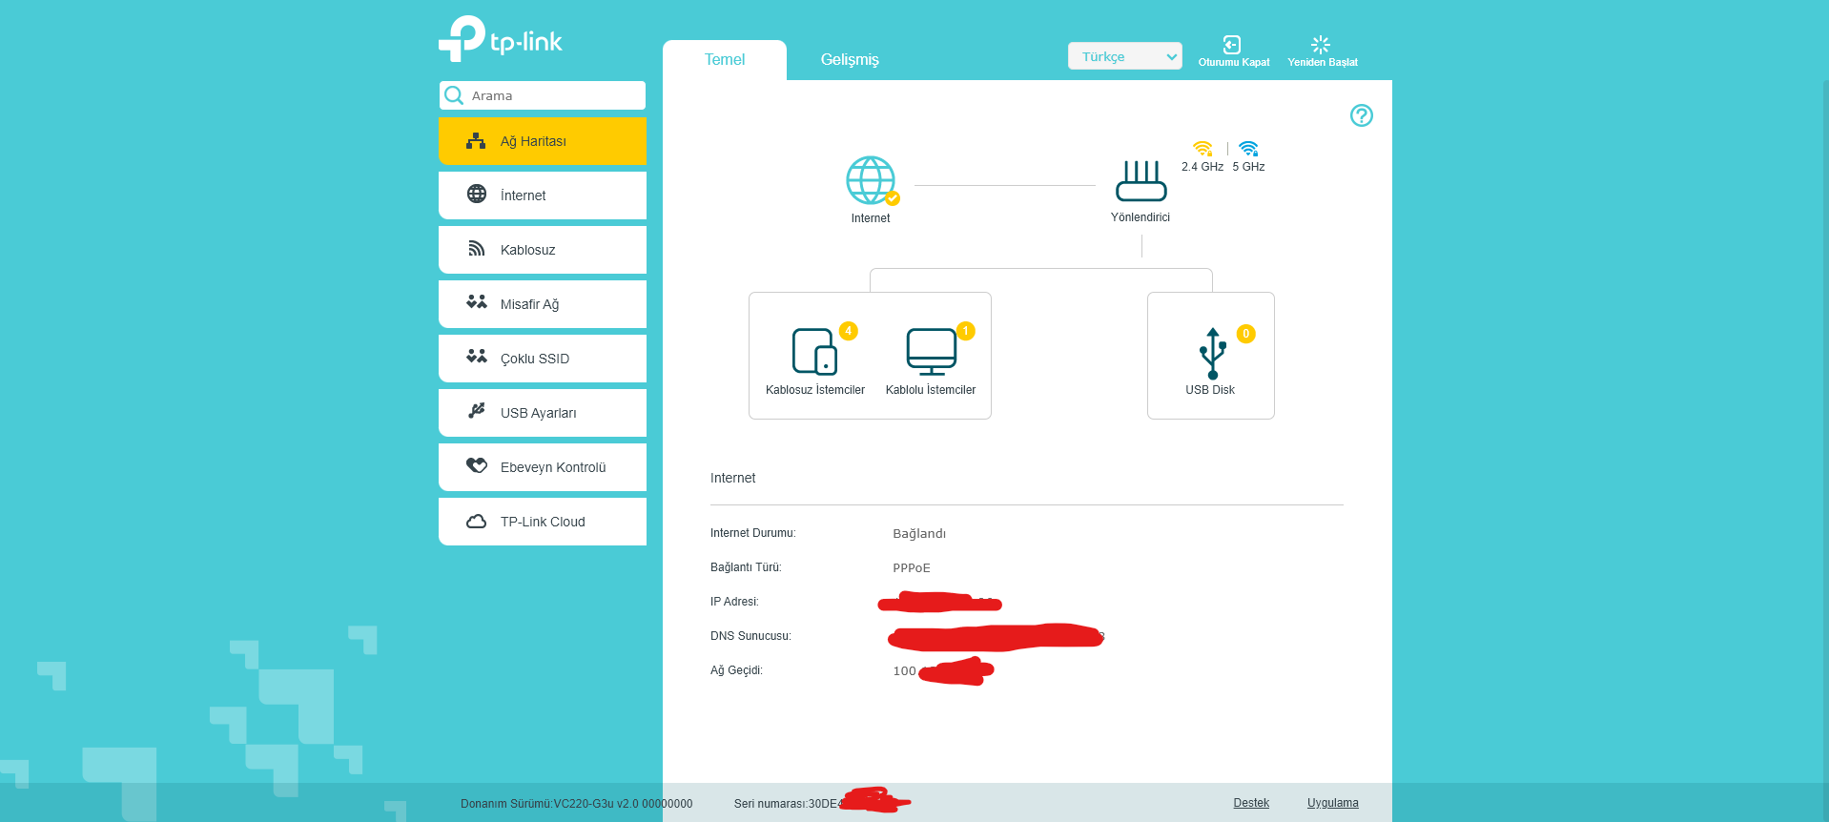1829x822 pixels.
Task: Click the Donanım Sürümü footer text
Action: tap(577, 804)
